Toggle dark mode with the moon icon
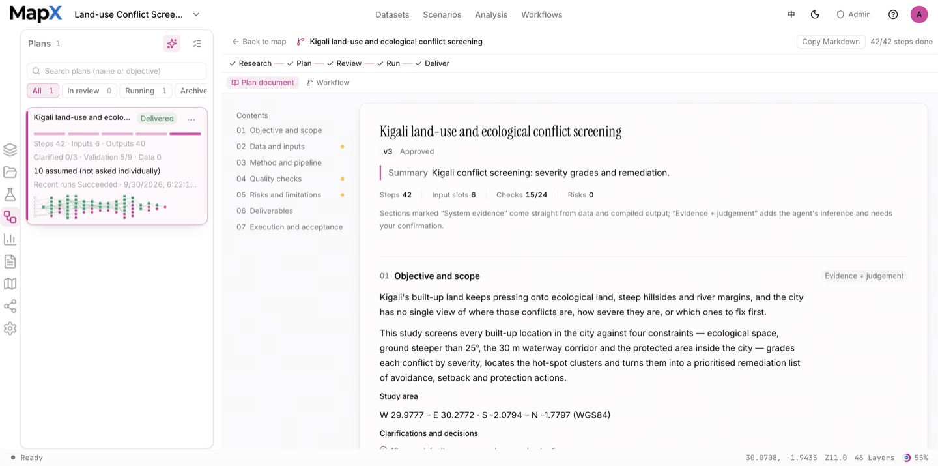 pyautogui.click(x=815, y=14)
